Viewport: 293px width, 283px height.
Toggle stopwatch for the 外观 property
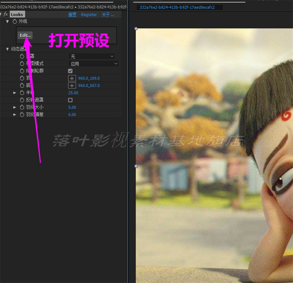[14, 21]
